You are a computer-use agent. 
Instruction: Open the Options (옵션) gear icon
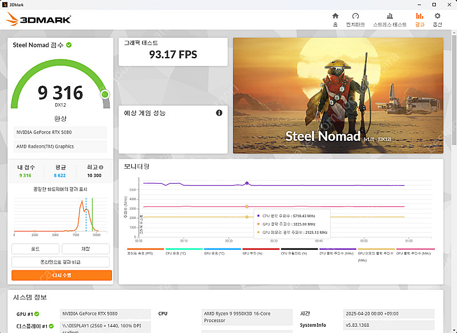coord(437,16)
